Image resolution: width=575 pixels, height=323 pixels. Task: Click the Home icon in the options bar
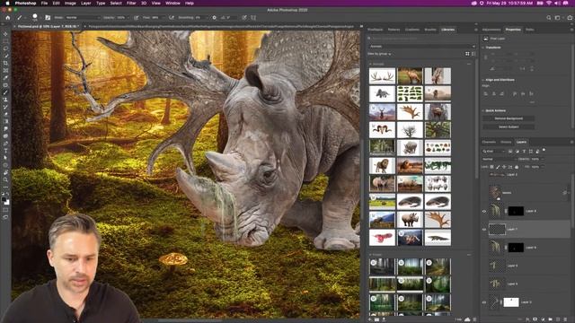click(x=8, y=18)
